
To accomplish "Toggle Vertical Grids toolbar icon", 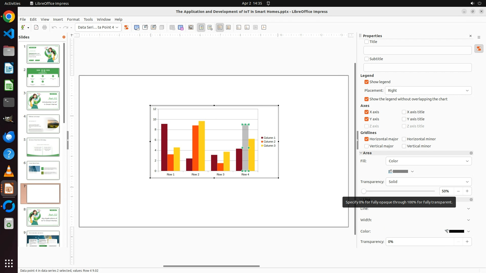I will click(228, 27).
